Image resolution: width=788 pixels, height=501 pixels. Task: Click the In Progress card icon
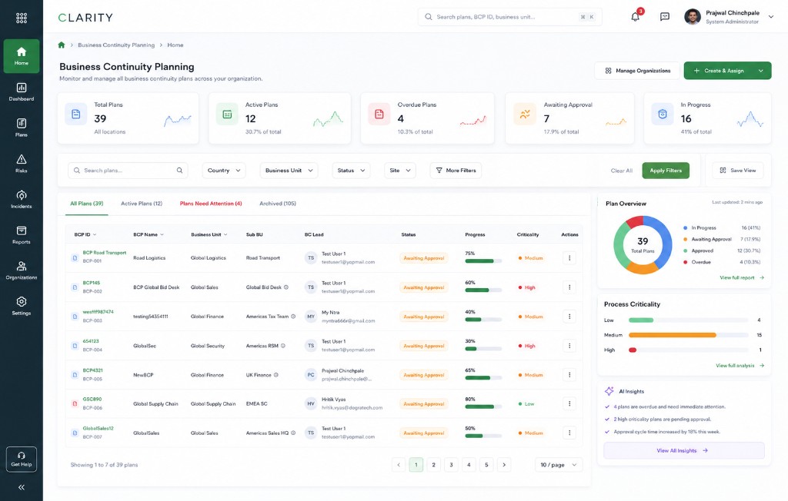(x=663, y=114)
